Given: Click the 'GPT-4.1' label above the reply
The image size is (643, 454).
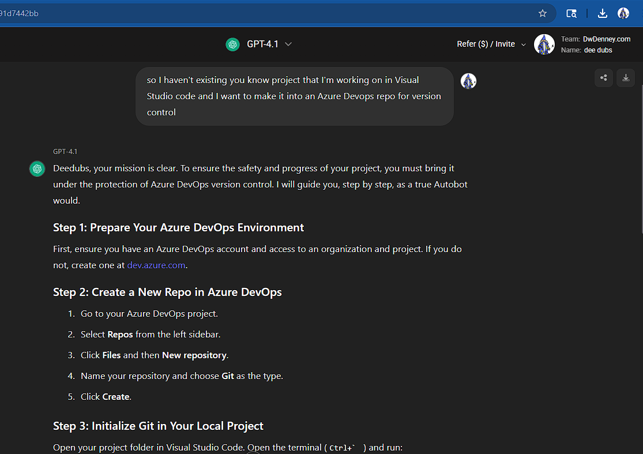Looking at the screenshot, I should point(65,152).
